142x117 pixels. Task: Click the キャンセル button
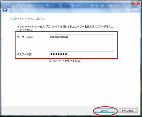(x=127, y=111)
